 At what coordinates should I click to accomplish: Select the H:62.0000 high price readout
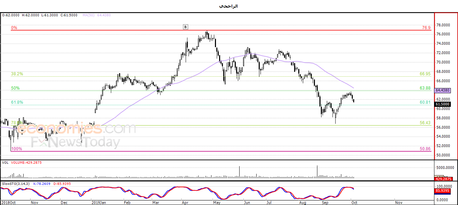(x=31, y=15)
